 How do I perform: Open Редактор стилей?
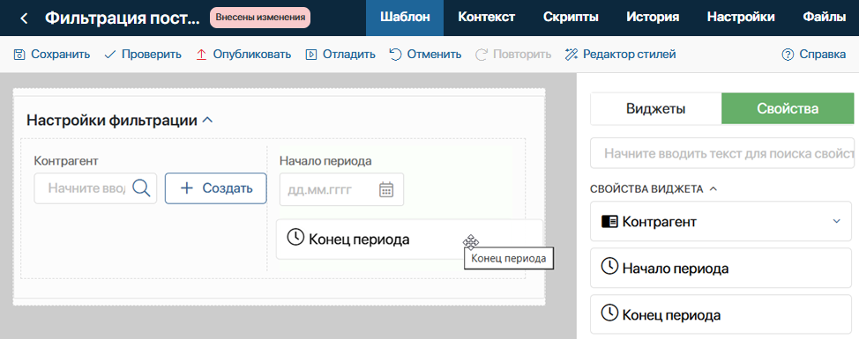[x=621, y=54]
